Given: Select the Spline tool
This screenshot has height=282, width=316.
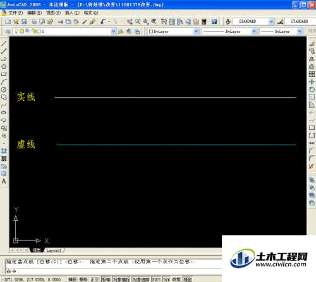Looking at the screenshot, I should pyautogui.click(x=4, y=105).
